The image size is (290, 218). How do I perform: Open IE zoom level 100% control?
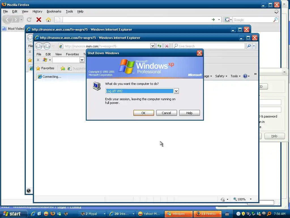[x=242, y=199]
